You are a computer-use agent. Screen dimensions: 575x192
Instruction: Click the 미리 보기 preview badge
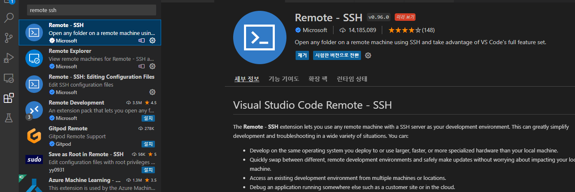(405, 17)
